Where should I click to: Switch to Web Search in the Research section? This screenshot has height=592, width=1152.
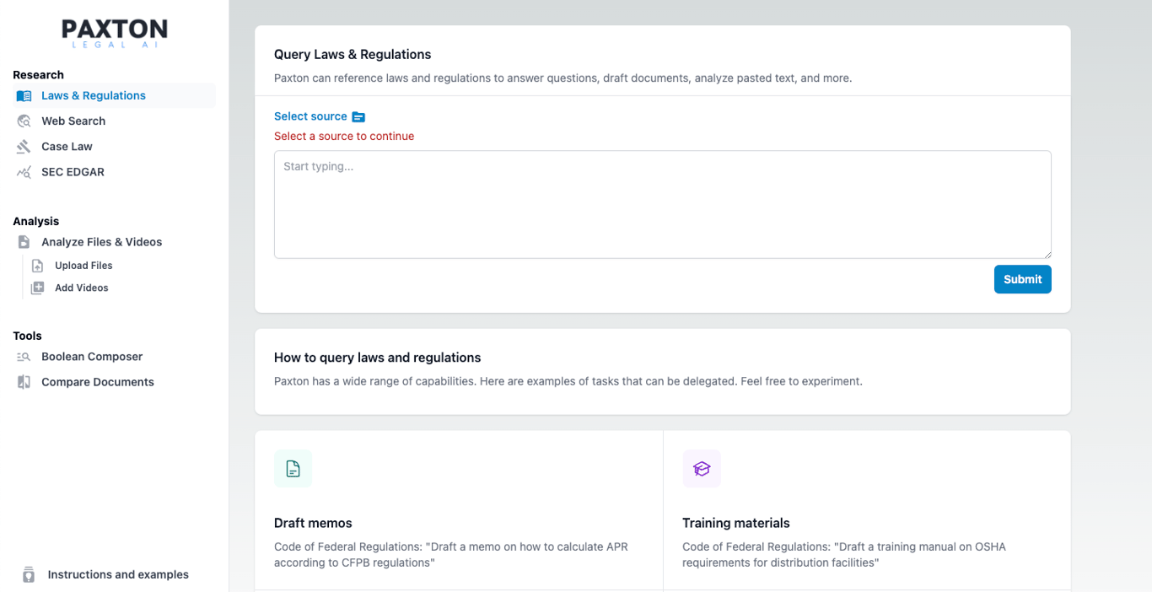73,121
